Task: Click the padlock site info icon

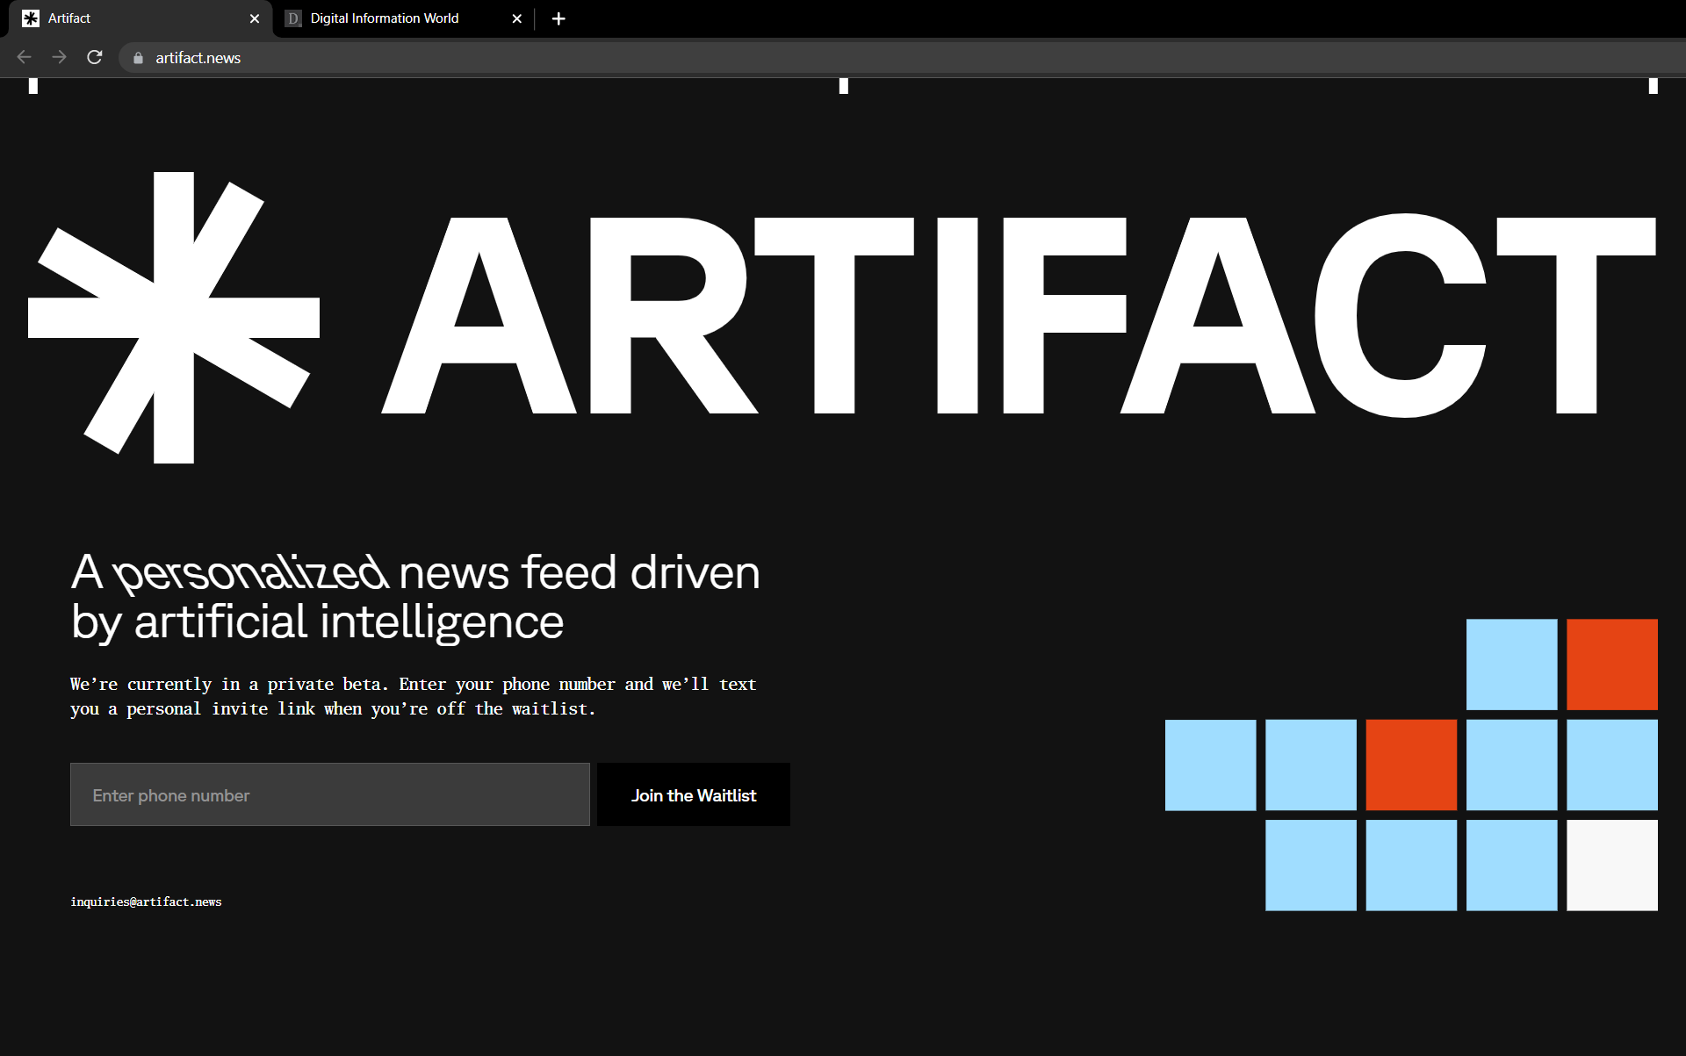Action: [x=138, y=58]
